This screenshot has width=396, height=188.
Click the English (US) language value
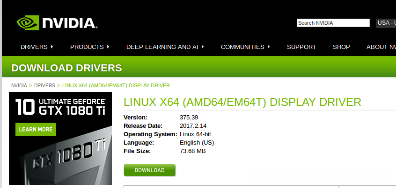coord(197,143)
